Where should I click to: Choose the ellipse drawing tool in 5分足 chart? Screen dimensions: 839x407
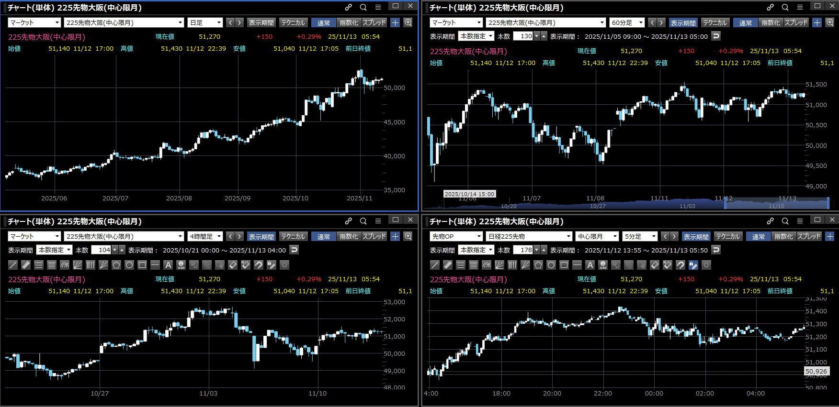[x=551, y=265]
